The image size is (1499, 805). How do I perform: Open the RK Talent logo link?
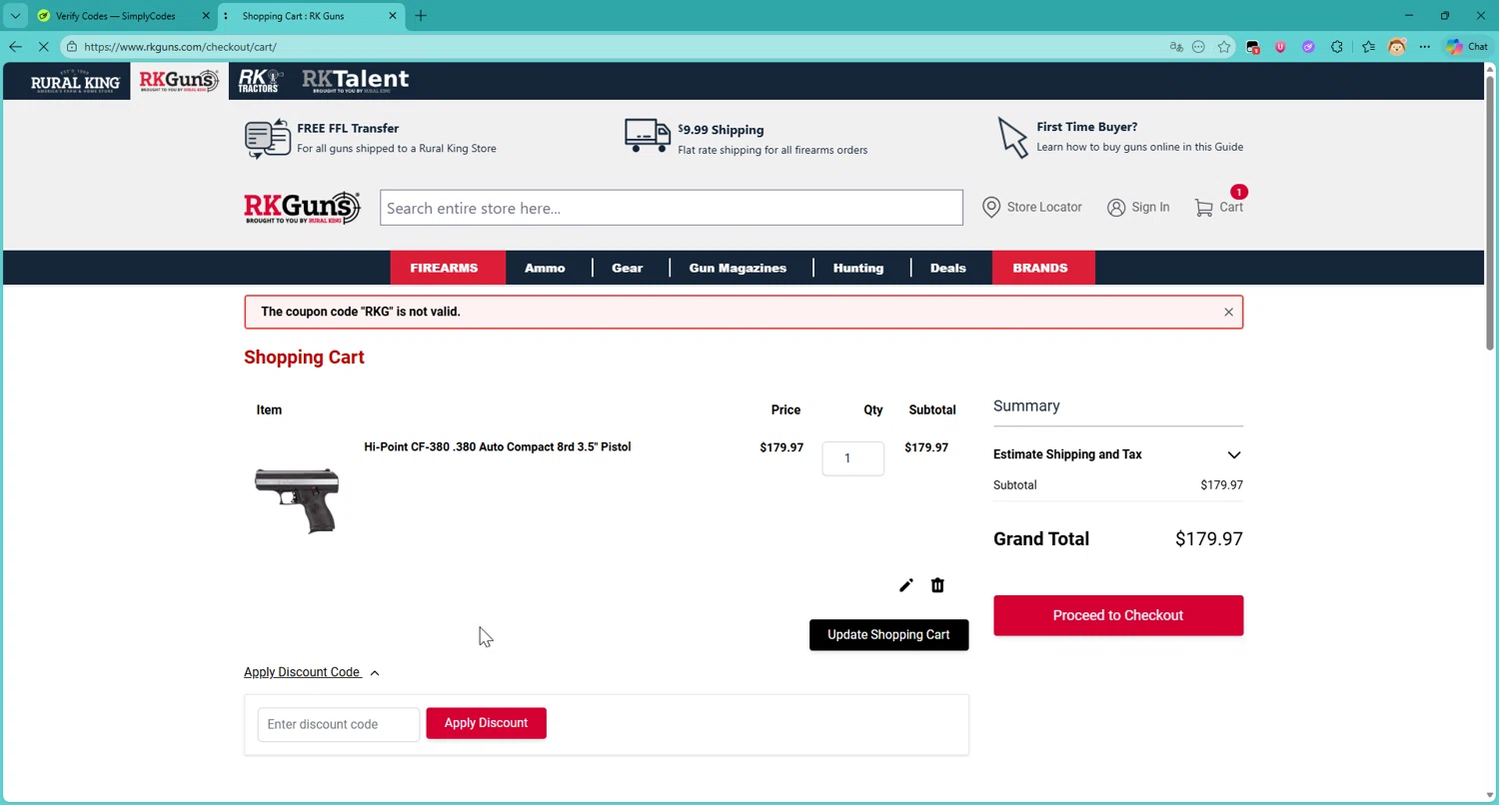pos(356,81)
